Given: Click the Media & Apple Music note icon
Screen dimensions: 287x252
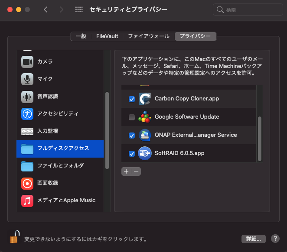Looking at the screenshot, I should tap(27, 201).
